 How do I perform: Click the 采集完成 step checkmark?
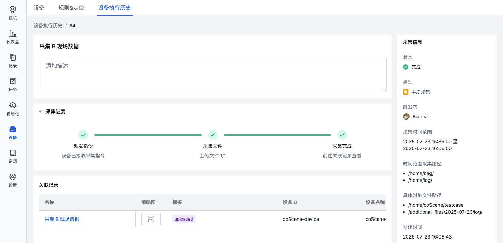tap(342, 135)
